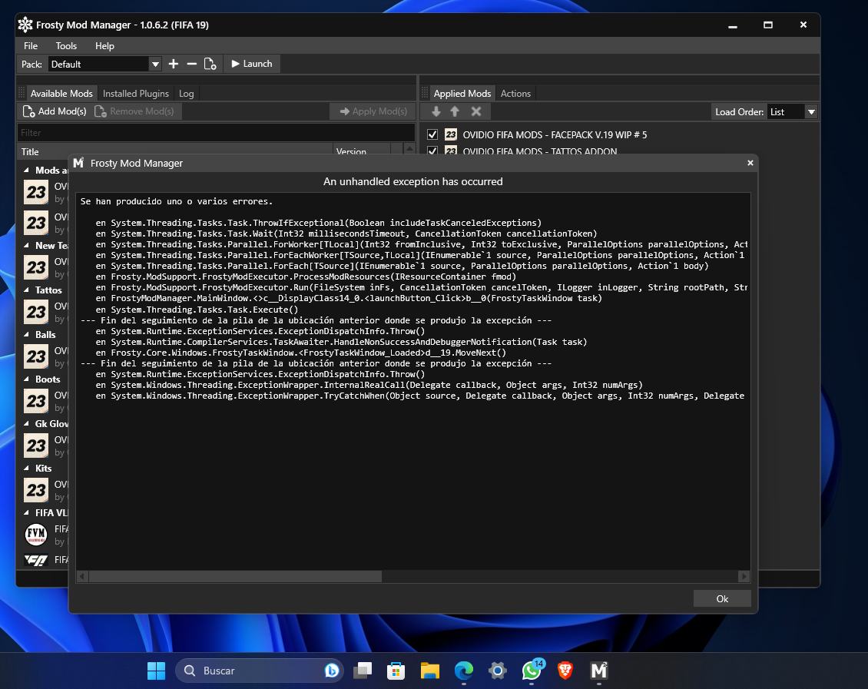Select the mod thumbnail under Balls group
This screenshot has height=689, width=868.
36,356
